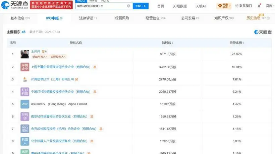Click the 10.94% holding ratio cell
Screen dimensions: 275x154
237,67
